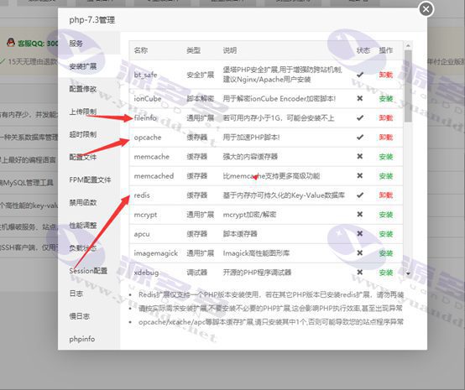Click the fileinfo installed checkmark icon
This screenshot has width=465, height=390.
tap(360, 117)
